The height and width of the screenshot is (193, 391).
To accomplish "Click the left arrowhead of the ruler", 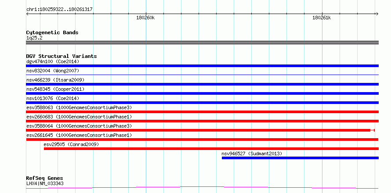I will tap(27, 14).
